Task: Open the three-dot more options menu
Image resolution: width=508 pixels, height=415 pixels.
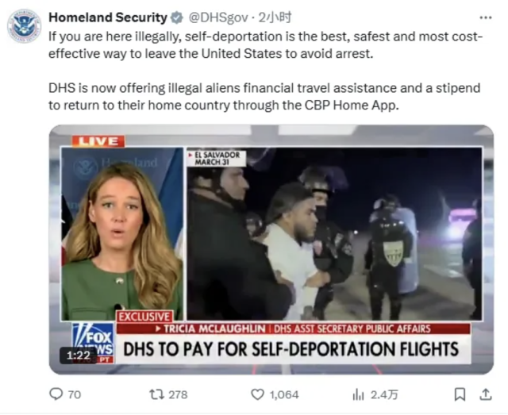Action: 486,17
